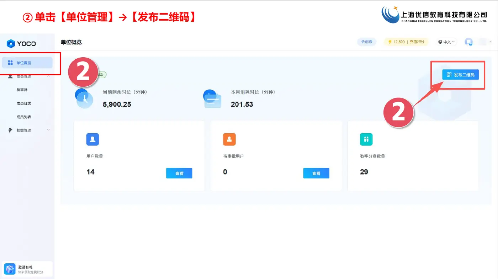Click the YOCO logo icon
The image size is (498, 279).
point(11,44)
